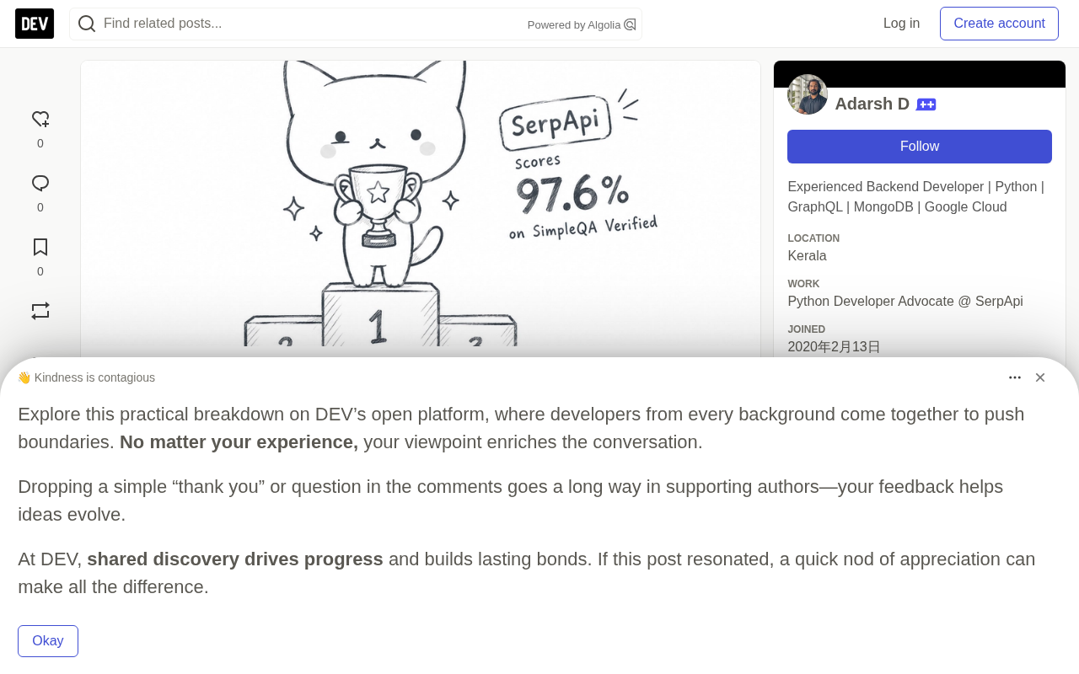Open the Create account page

[999, 24]
